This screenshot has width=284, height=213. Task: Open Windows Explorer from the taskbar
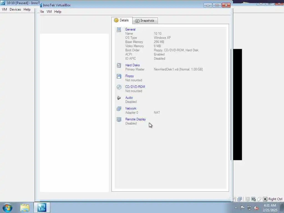point(25,207)
